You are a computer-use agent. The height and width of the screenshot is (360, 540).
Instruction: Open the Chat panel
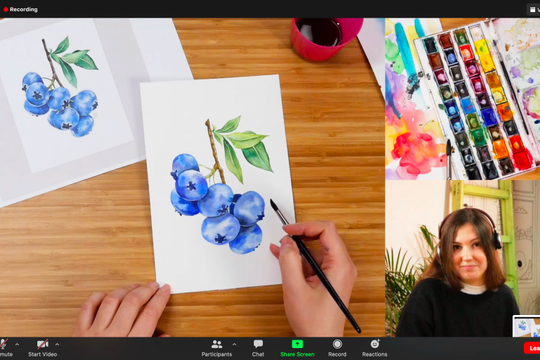[258, 347]
